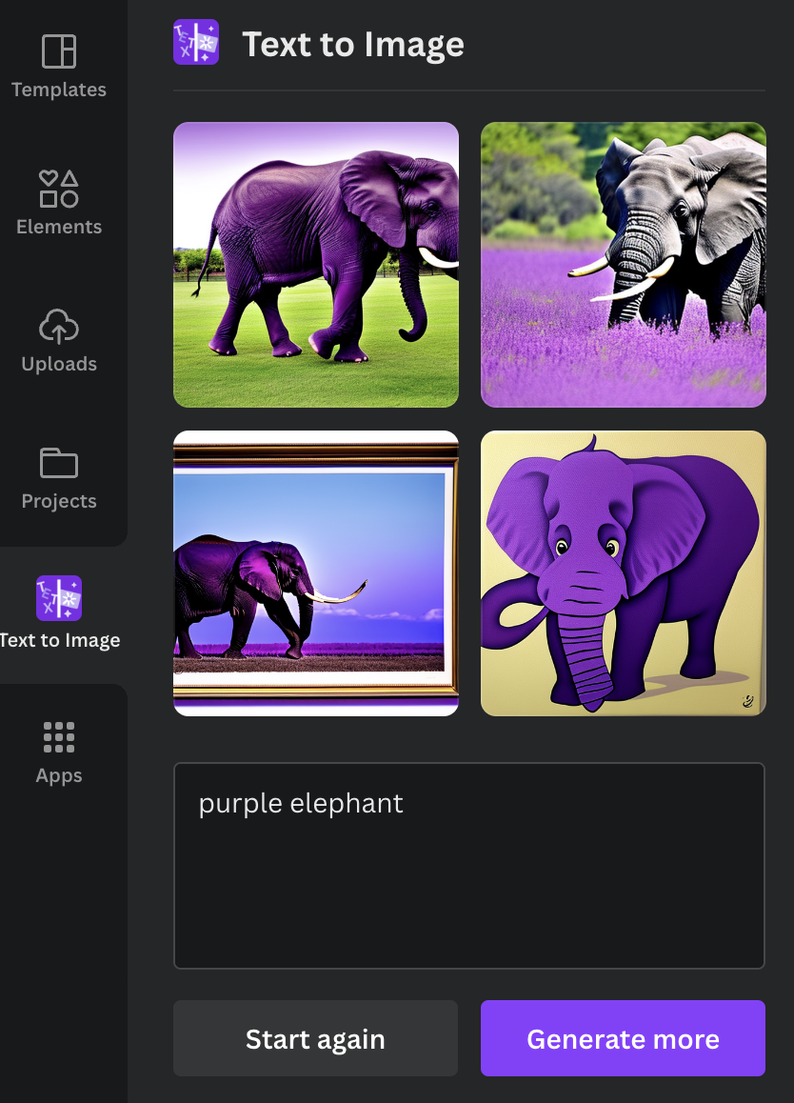The height and width of the screenshot is (1103, 794).
Task: Click the Uploads label in sidebar
Action: [x=59, y=364]
